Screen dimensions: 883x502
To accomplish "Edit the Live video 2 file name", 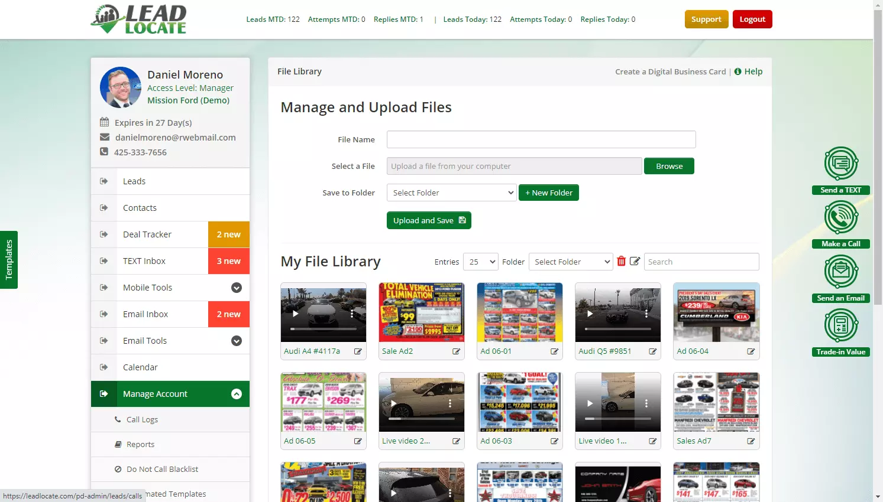I will [x=456, y=441].
